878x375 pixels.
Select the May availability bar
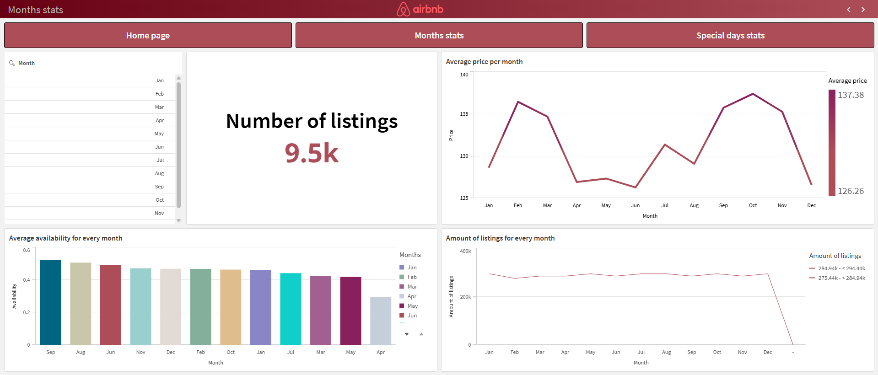(x=351, y=311)
